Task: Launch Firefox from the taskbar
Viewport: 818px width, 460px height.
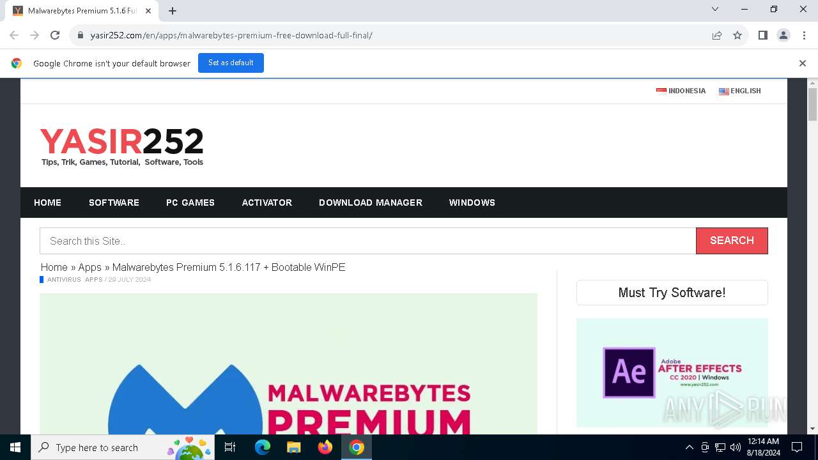Action: (x=325, y=447)
